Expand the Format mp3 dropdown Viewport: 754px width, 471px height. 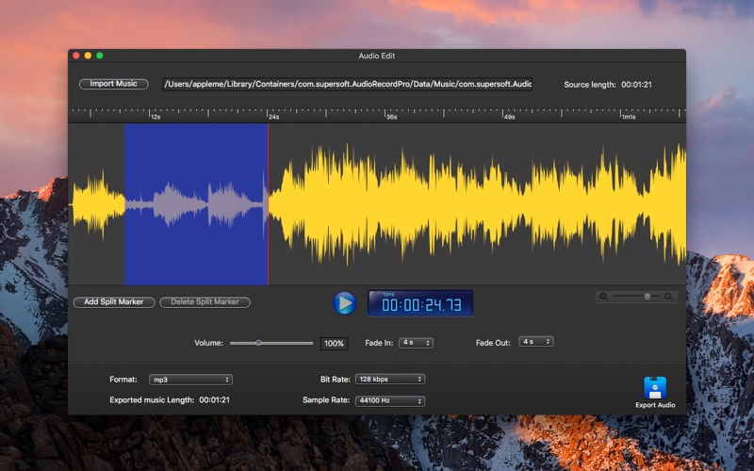click(x=189, y=380)
